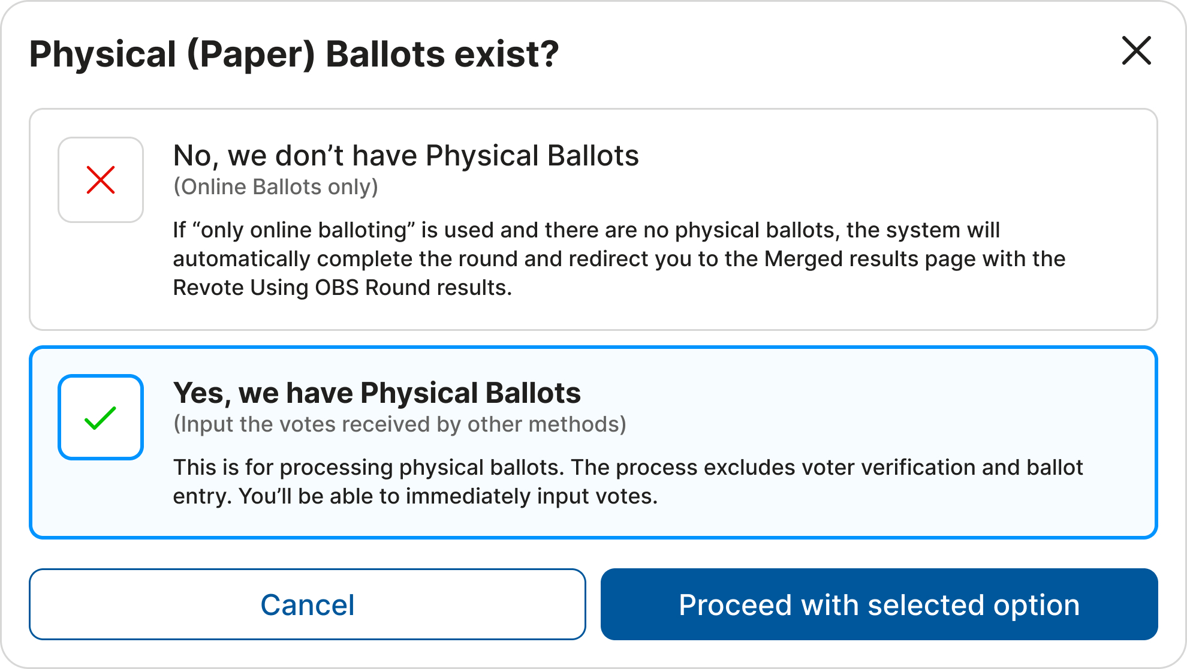Close the Physical Ballots dialog
The height and width of the screenshot is (669, 1187).
(1136, 50)
